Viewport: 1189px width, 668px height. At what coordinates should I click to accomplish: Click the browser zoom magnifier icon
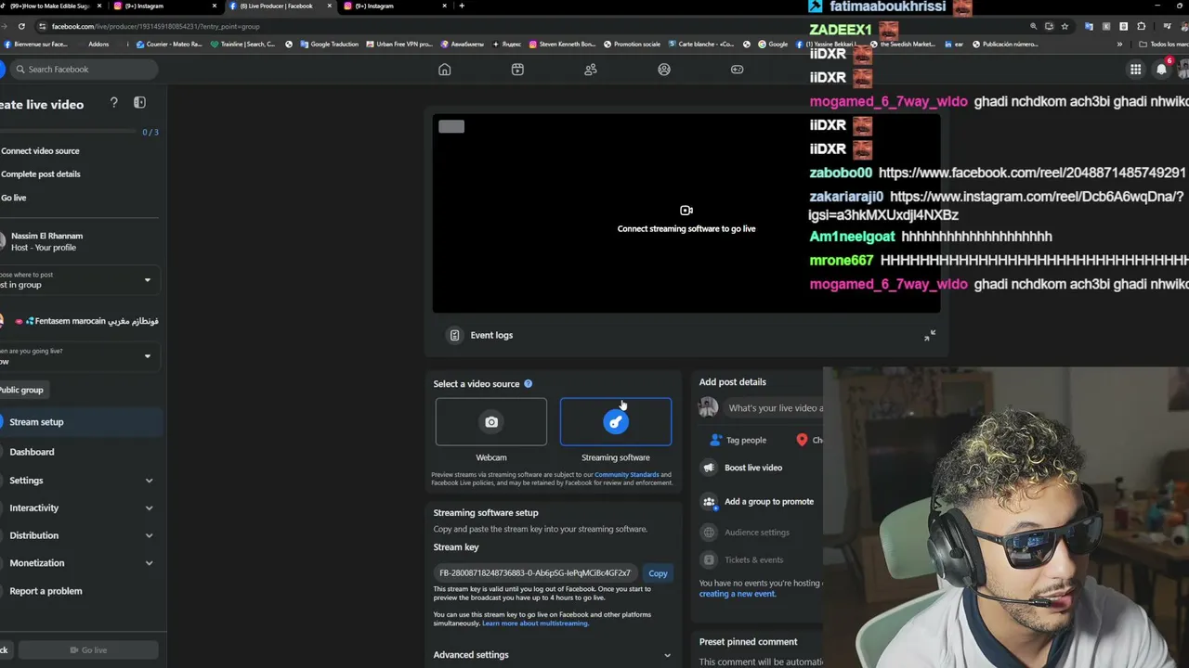click(x=1033, y=27)
